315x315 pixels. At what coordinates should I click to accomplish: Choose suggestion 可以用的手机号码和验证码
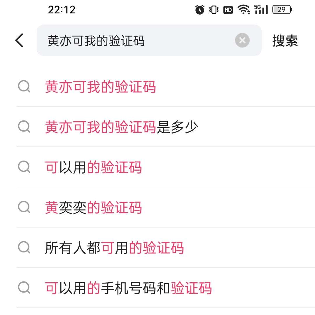point(128,288)
